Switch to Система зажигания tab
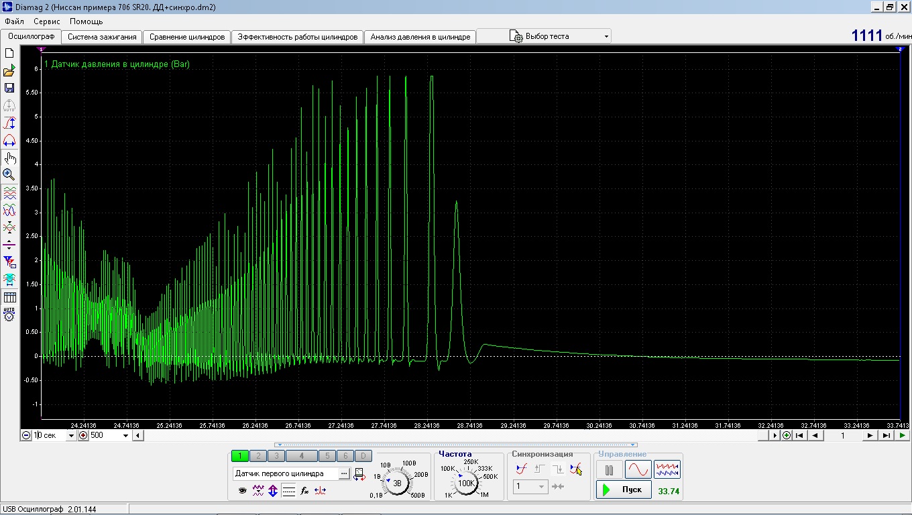The width and height of the screenshot is (912, 515). coord(102,37)
